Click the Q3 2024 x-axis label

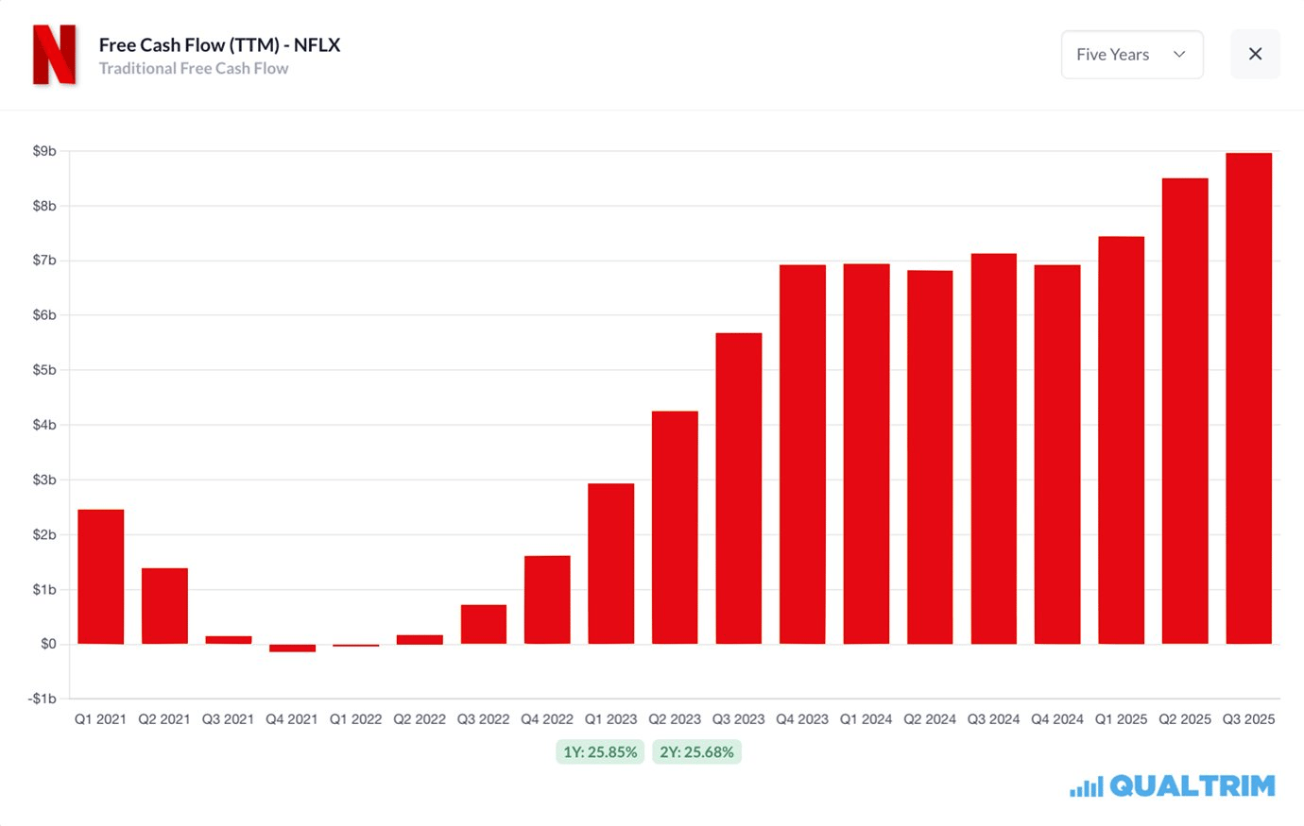(993, 719)
